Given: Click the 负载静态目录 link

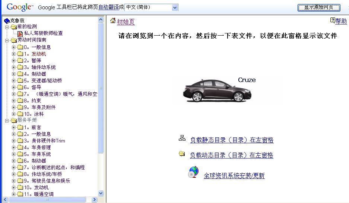Looking at the screenshot, I should click(x=232, y=140).
